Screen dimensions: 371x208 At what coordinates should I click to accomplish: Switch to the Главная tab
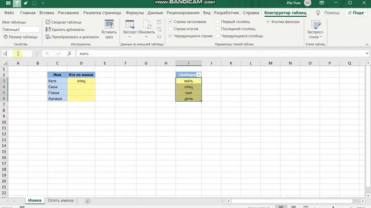point(28,13)
